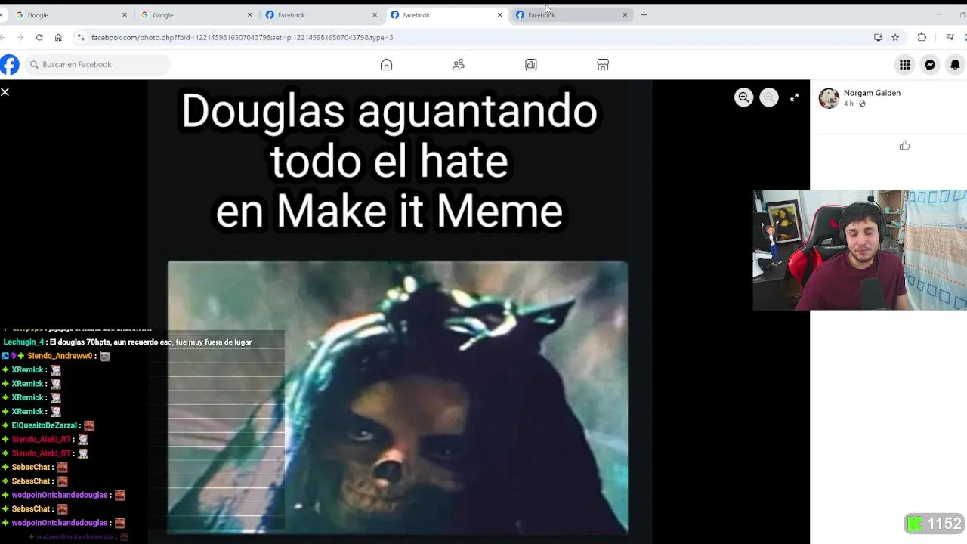View site information icon in address bar
This screenshot has width=967, height=544.
tap(81, 37)
